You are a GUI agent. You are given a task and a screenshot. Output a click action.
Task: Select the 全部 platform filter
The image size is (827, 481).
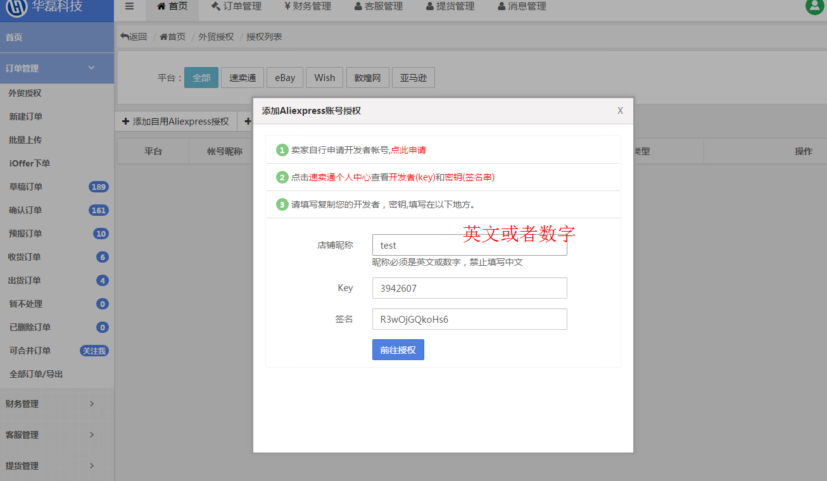pos(201,78)
